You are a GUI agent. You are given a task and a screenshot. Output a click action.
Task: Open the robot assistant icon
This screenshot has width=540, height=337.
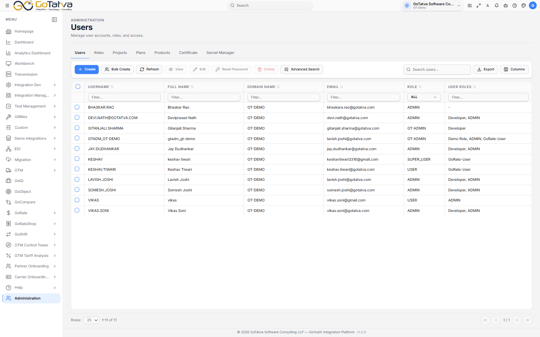[505, 6]
